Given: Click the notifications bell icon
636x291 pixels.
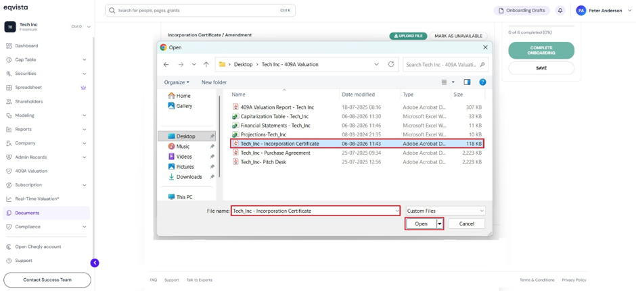Looking at the screenshot, I should (x=560, y=11).
